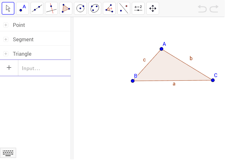Click the label of point C
Viewport: 225px width, 160px height.
(216, 75)
